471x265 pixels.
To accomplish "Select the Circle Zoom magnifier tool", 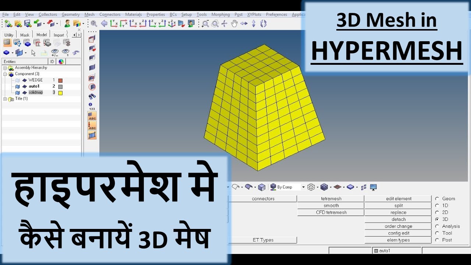I will point(215,24).
